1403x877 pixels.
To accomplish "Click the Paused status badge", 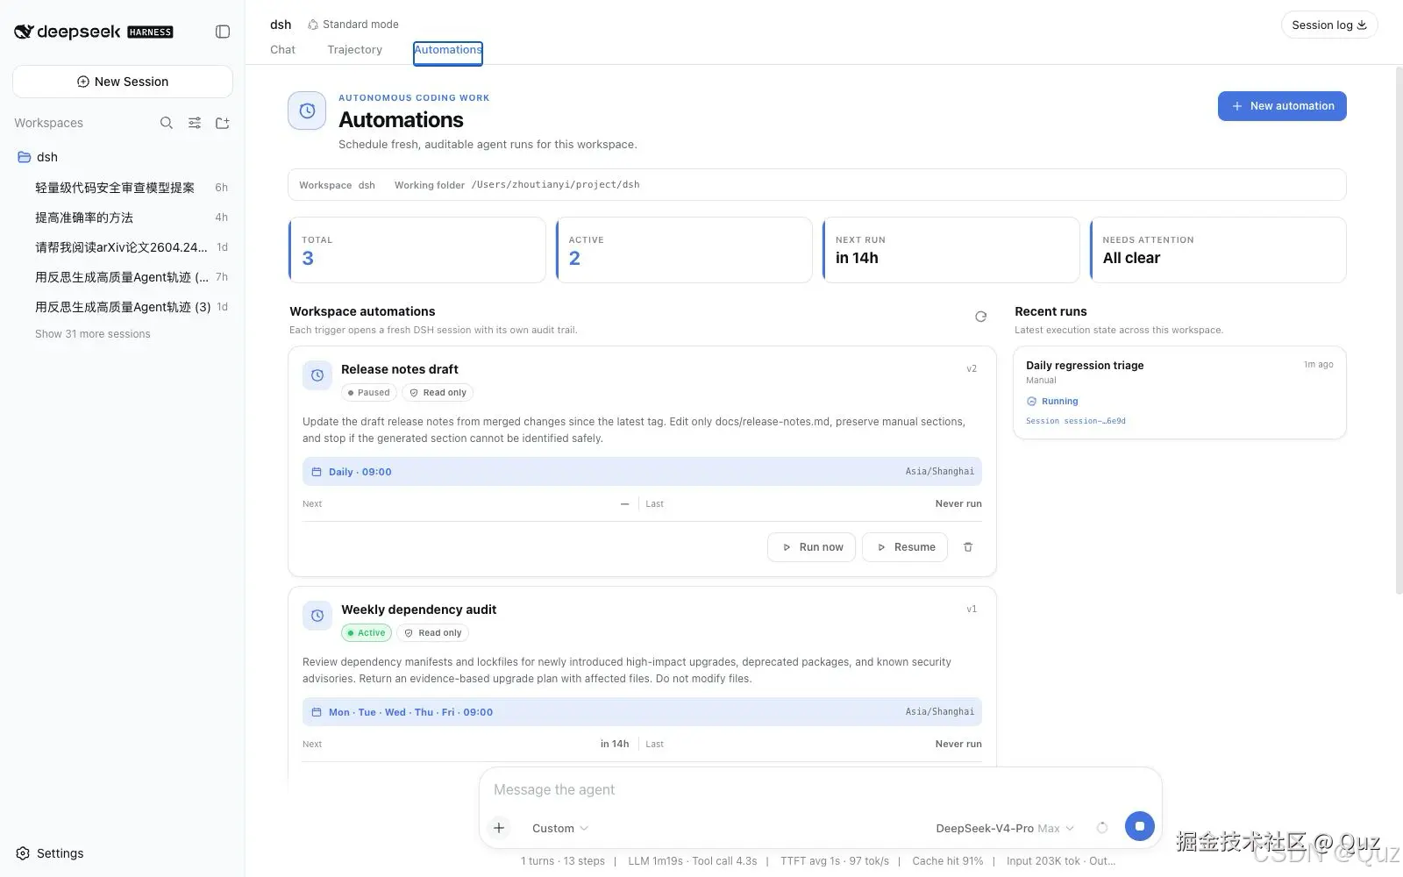I will click(x=368, y=393).
